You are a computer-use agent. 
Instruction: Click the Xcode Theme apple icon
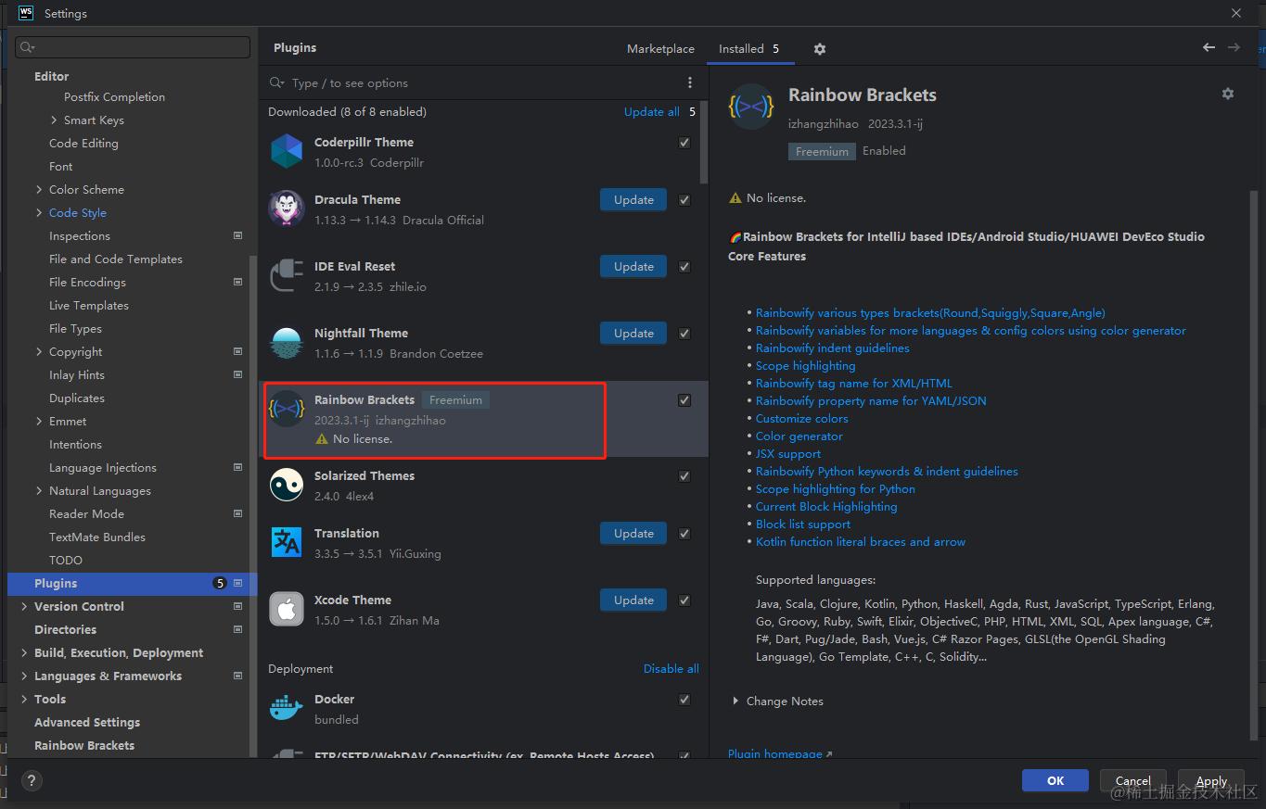point(287,609)
